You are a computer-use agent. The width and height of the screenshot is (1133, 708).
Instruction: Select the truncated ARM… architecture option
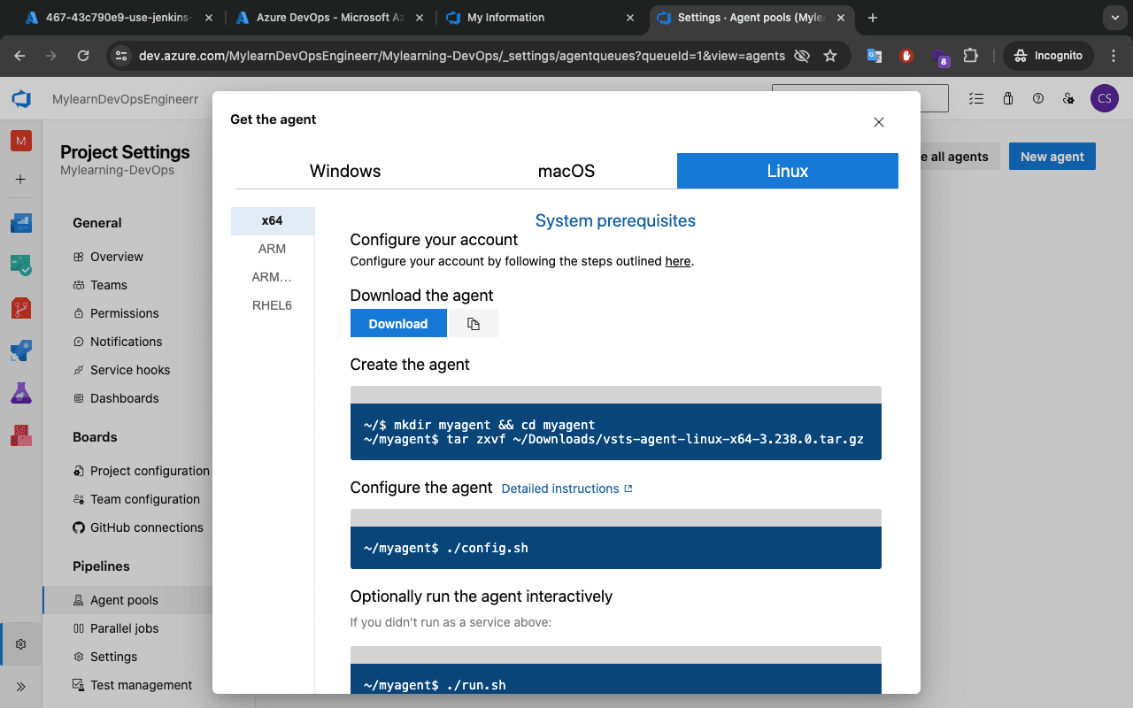pyautogui.click(x=273, y=277)
